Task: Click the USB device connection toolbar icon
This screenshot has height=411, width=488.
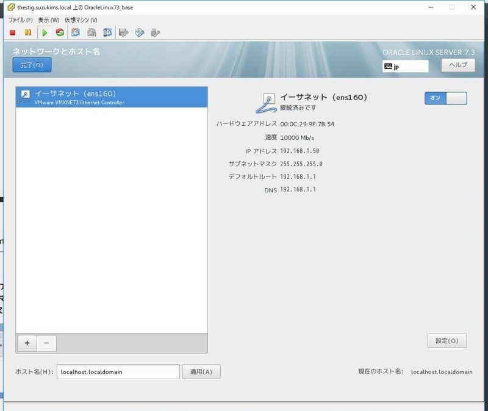Action: (156, 33)
